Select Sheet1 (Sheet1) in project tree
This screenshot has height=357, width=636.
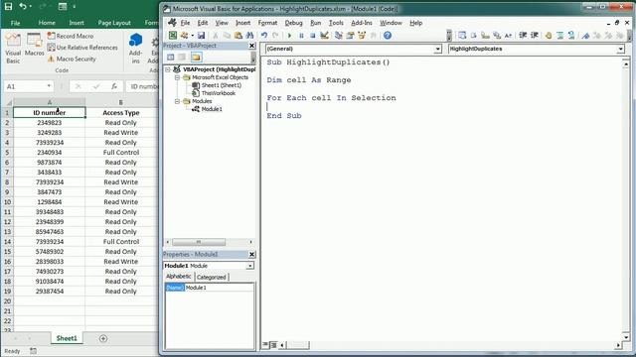(x=221, y=85)
